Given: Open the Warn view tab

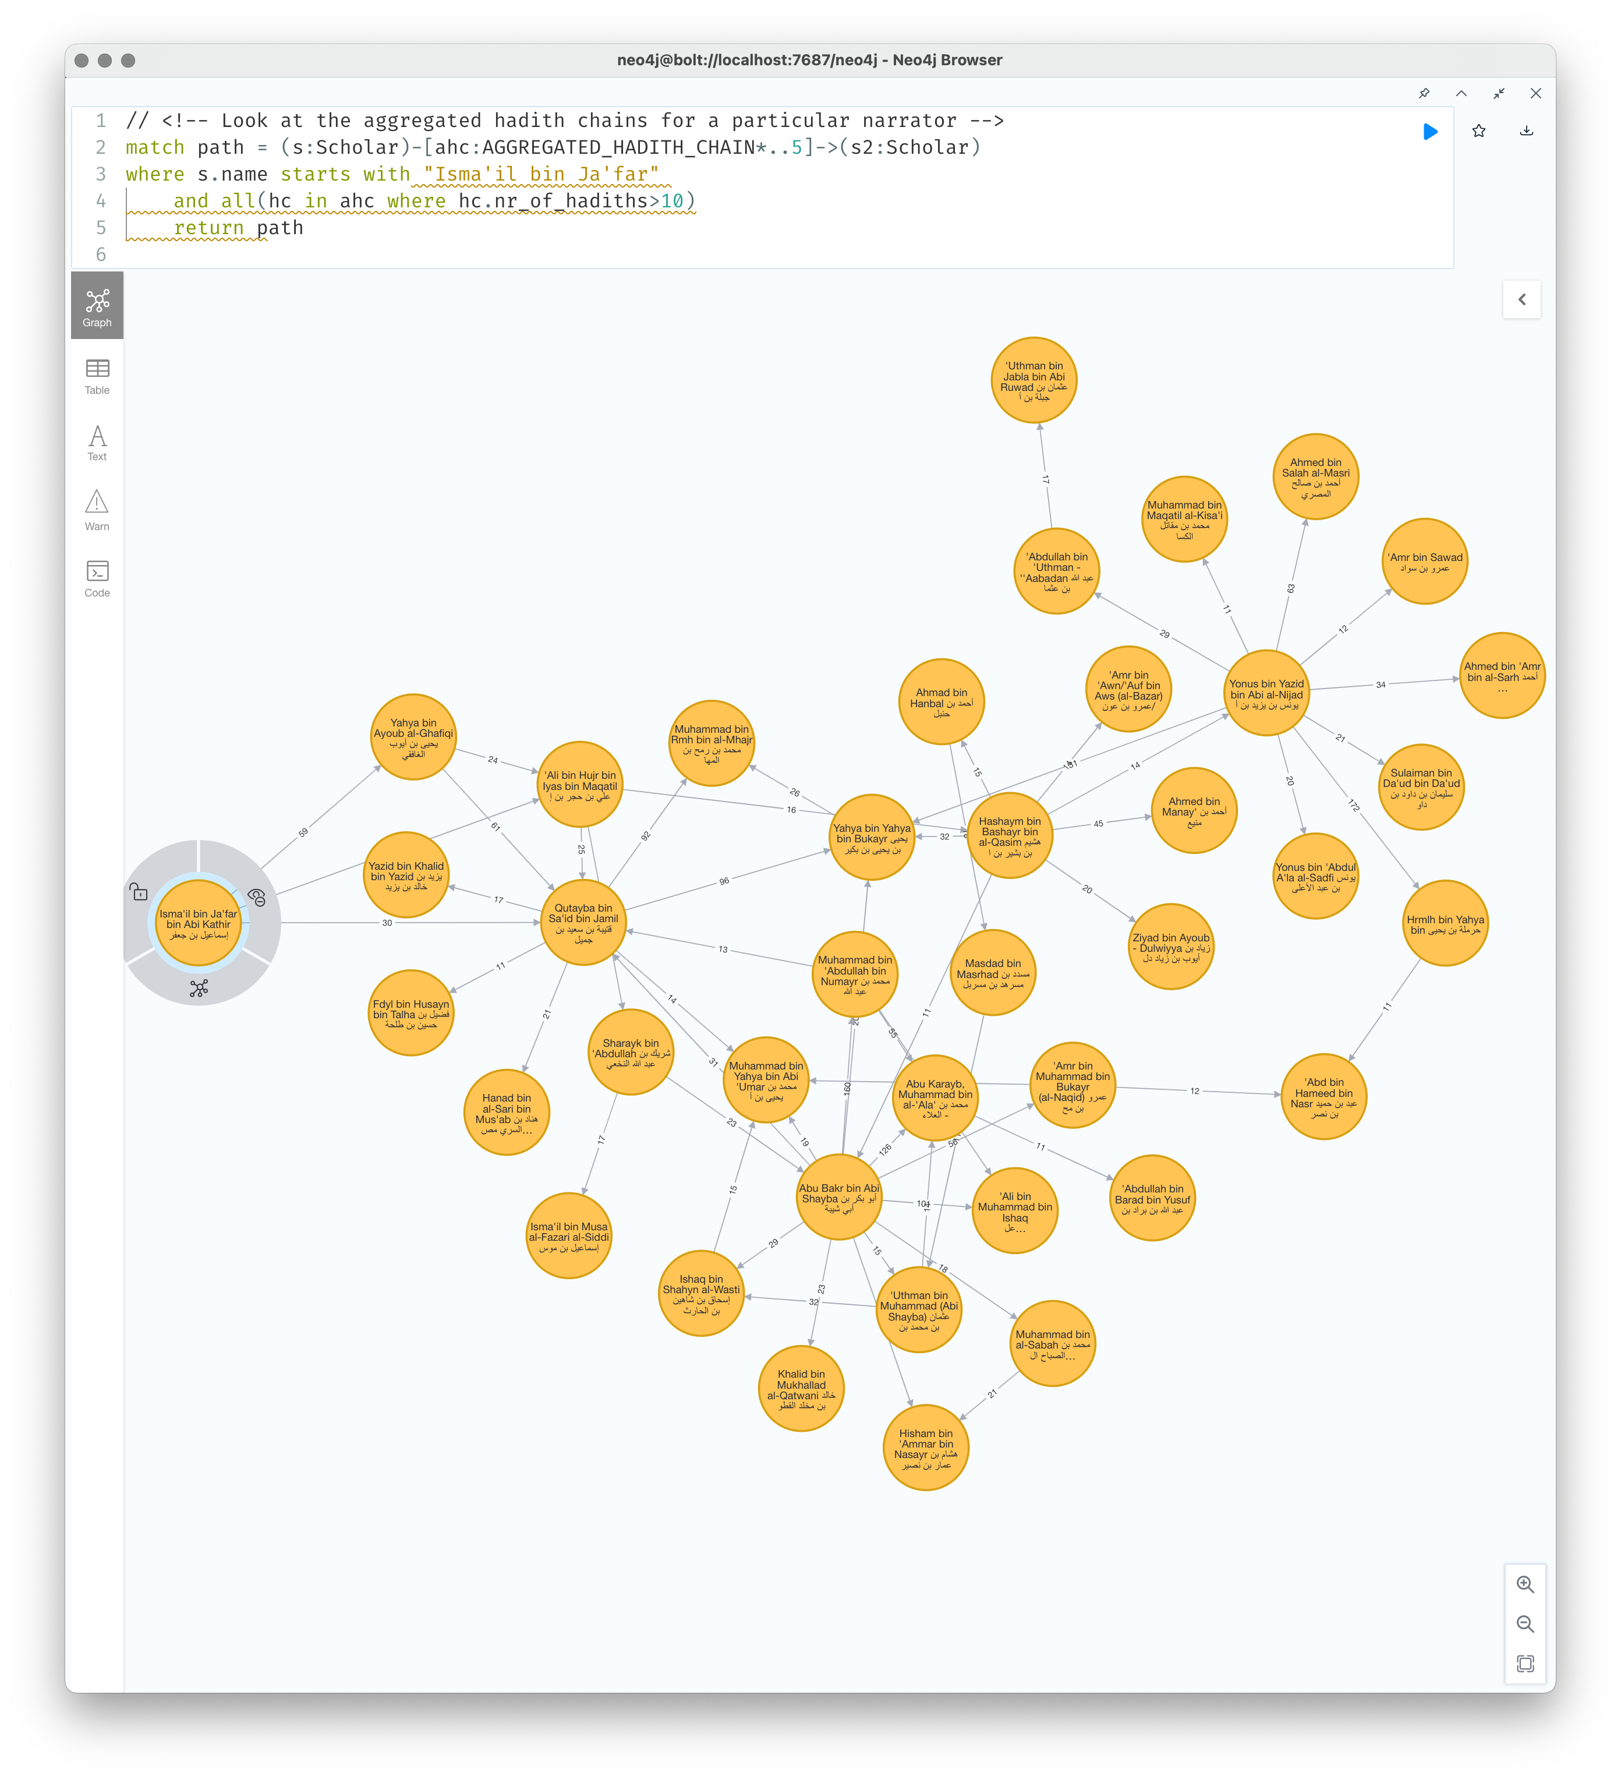Looking at the screenshot, I should [x=97, y=510].
